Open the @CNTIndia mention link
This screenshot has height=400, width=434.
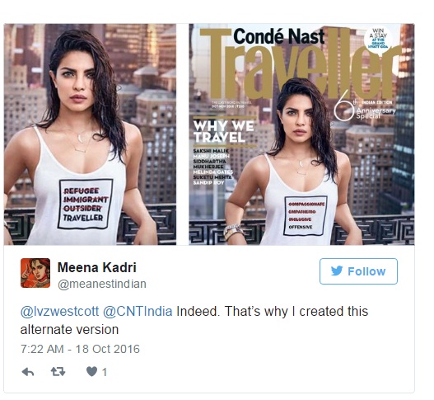pos(138,312)
